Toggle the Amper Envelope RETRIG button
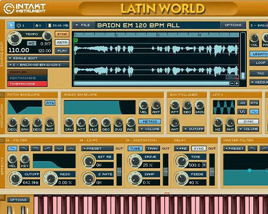The image size is (268, 214). (x=150, y=121)
